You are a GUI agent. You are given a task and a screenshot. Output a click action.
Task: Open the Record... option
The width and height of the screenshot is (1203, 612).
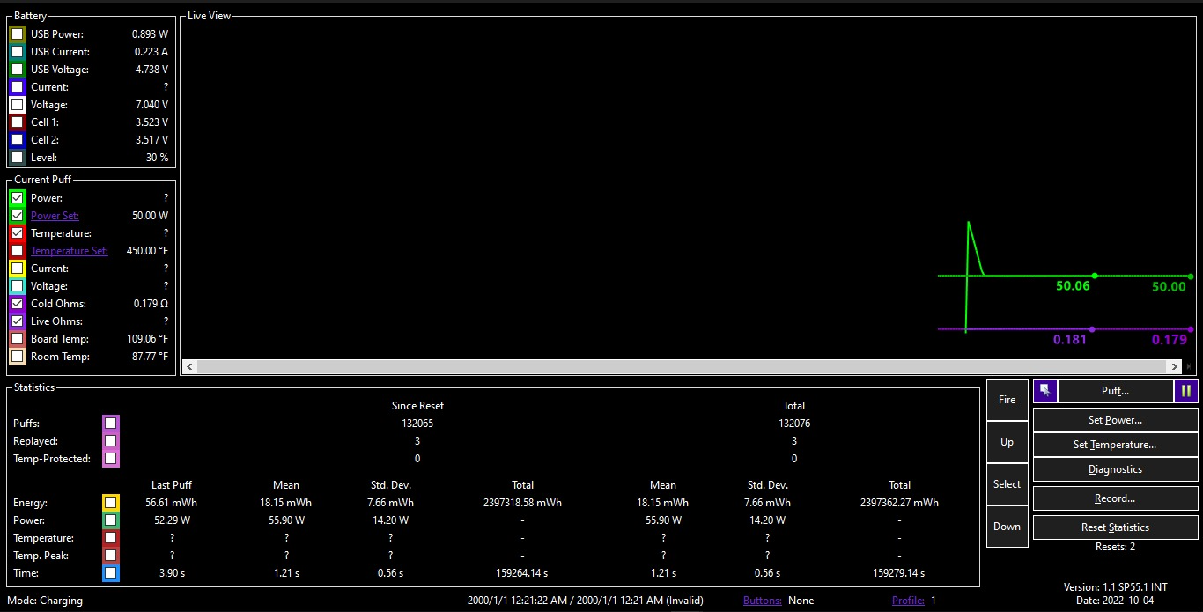(x=1115, y=498)
